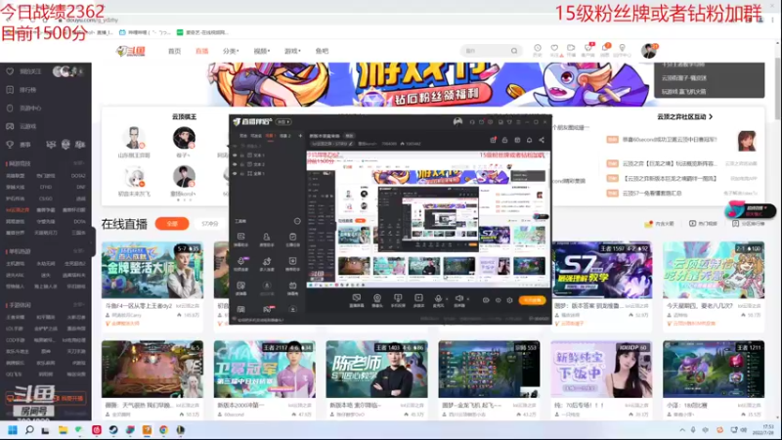
Task: Open 鱼吧 in Douyu nav
Action: pos(323,51)
